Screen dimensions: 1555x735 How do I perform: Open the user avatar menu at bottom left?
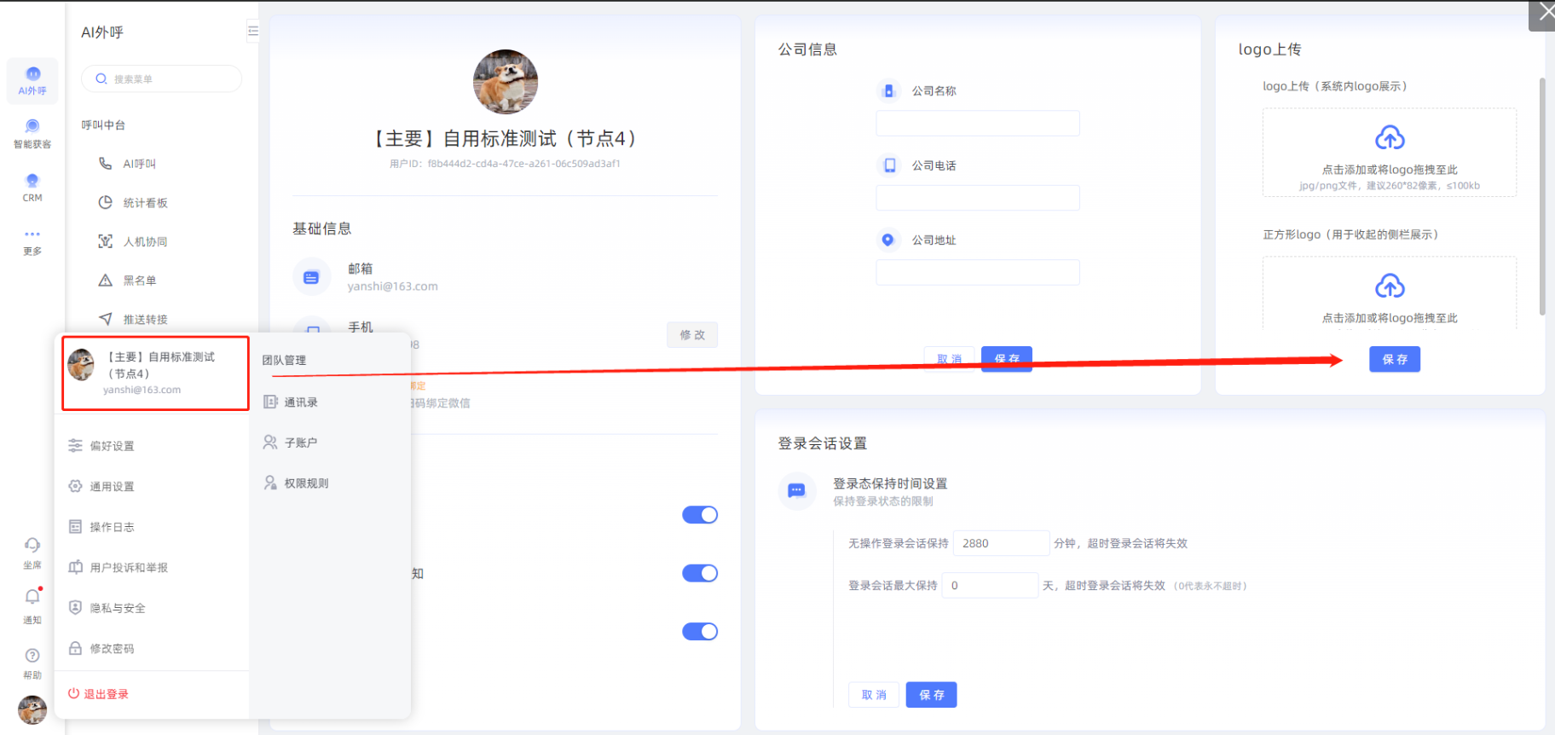point(32,709)
